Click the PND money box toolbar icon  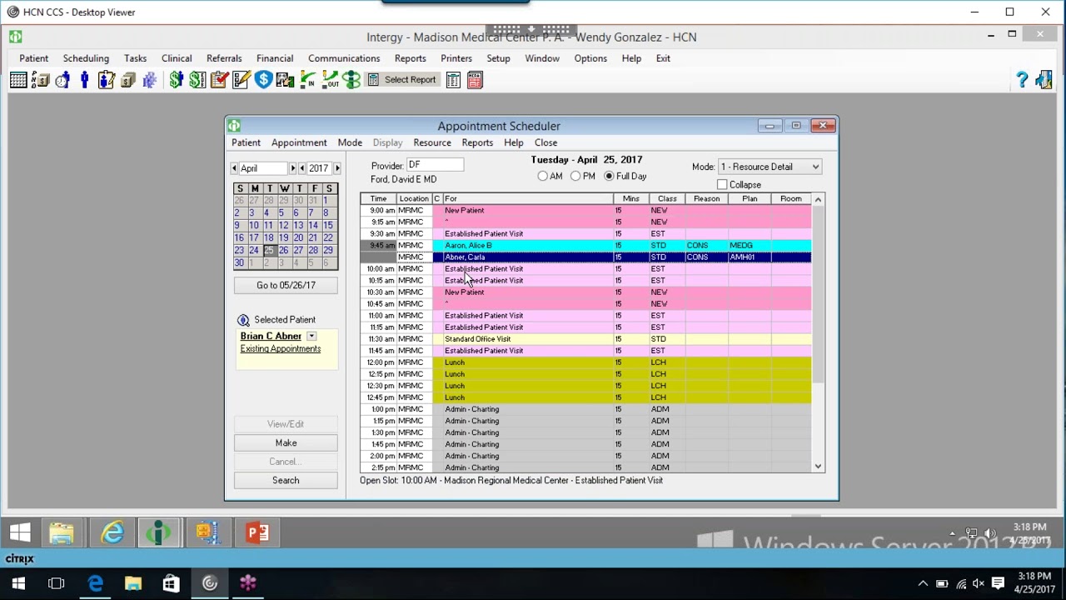[x=40, y=80]
